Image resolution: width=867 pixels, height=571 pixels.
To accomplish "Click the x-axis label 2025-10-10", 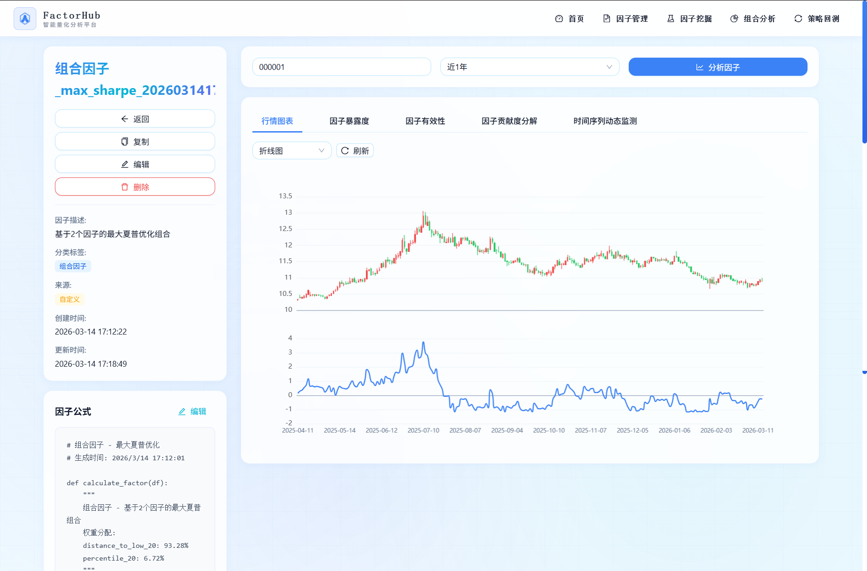I will (549, 430).
